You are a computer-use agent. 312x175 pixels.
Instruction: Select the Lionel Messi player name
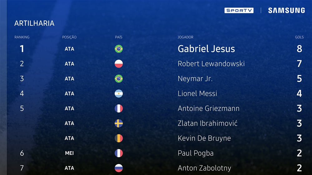point(197,94)
